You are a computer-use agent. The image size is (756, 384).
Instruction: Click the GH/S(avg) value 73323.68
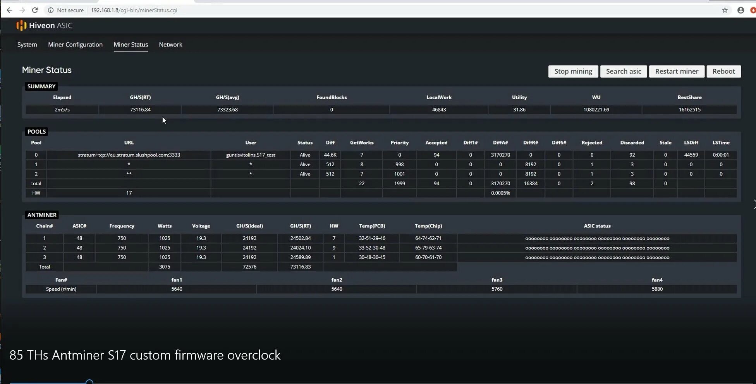[x=227, y=110]
